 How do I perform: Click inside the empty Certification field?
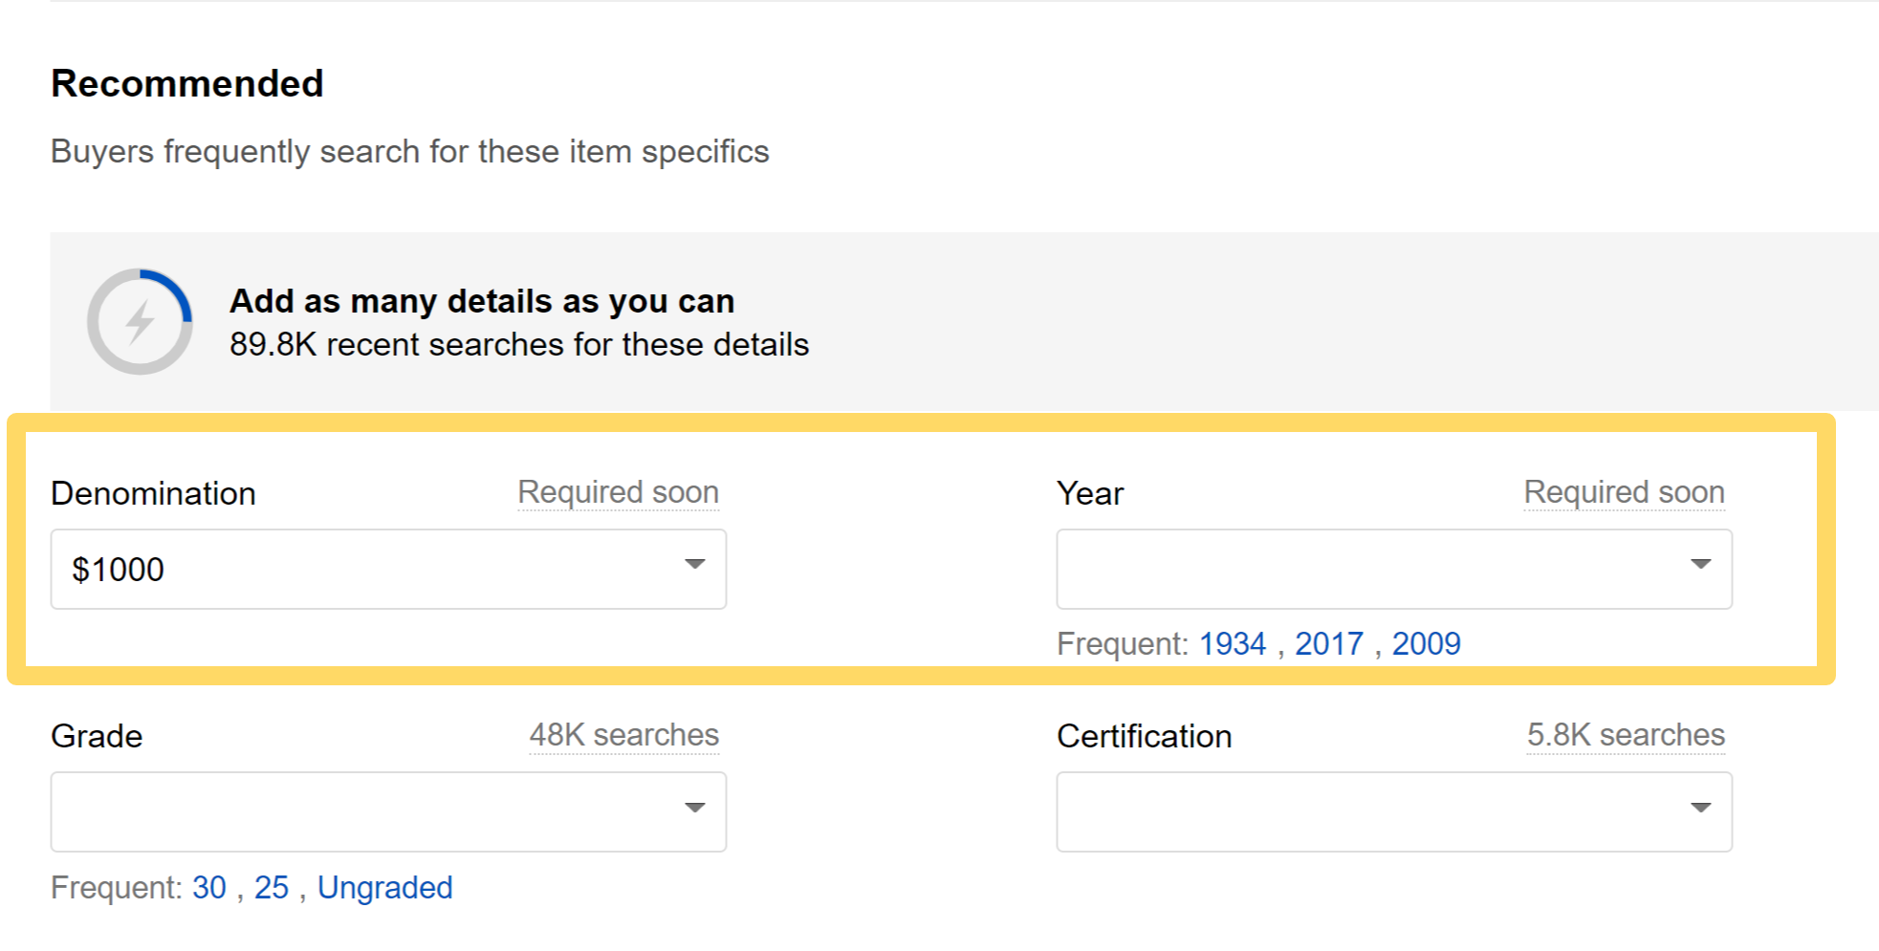tap(1394, 811)
